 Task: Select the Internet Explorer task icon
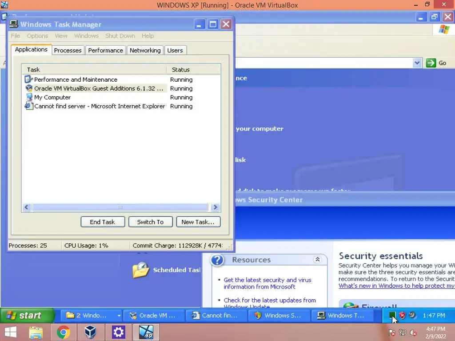click(28, 106)
